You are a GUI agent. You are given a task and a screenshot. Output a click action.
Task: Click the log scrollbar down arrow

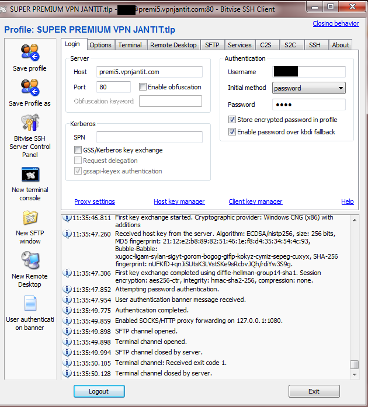tap(355, 374)
